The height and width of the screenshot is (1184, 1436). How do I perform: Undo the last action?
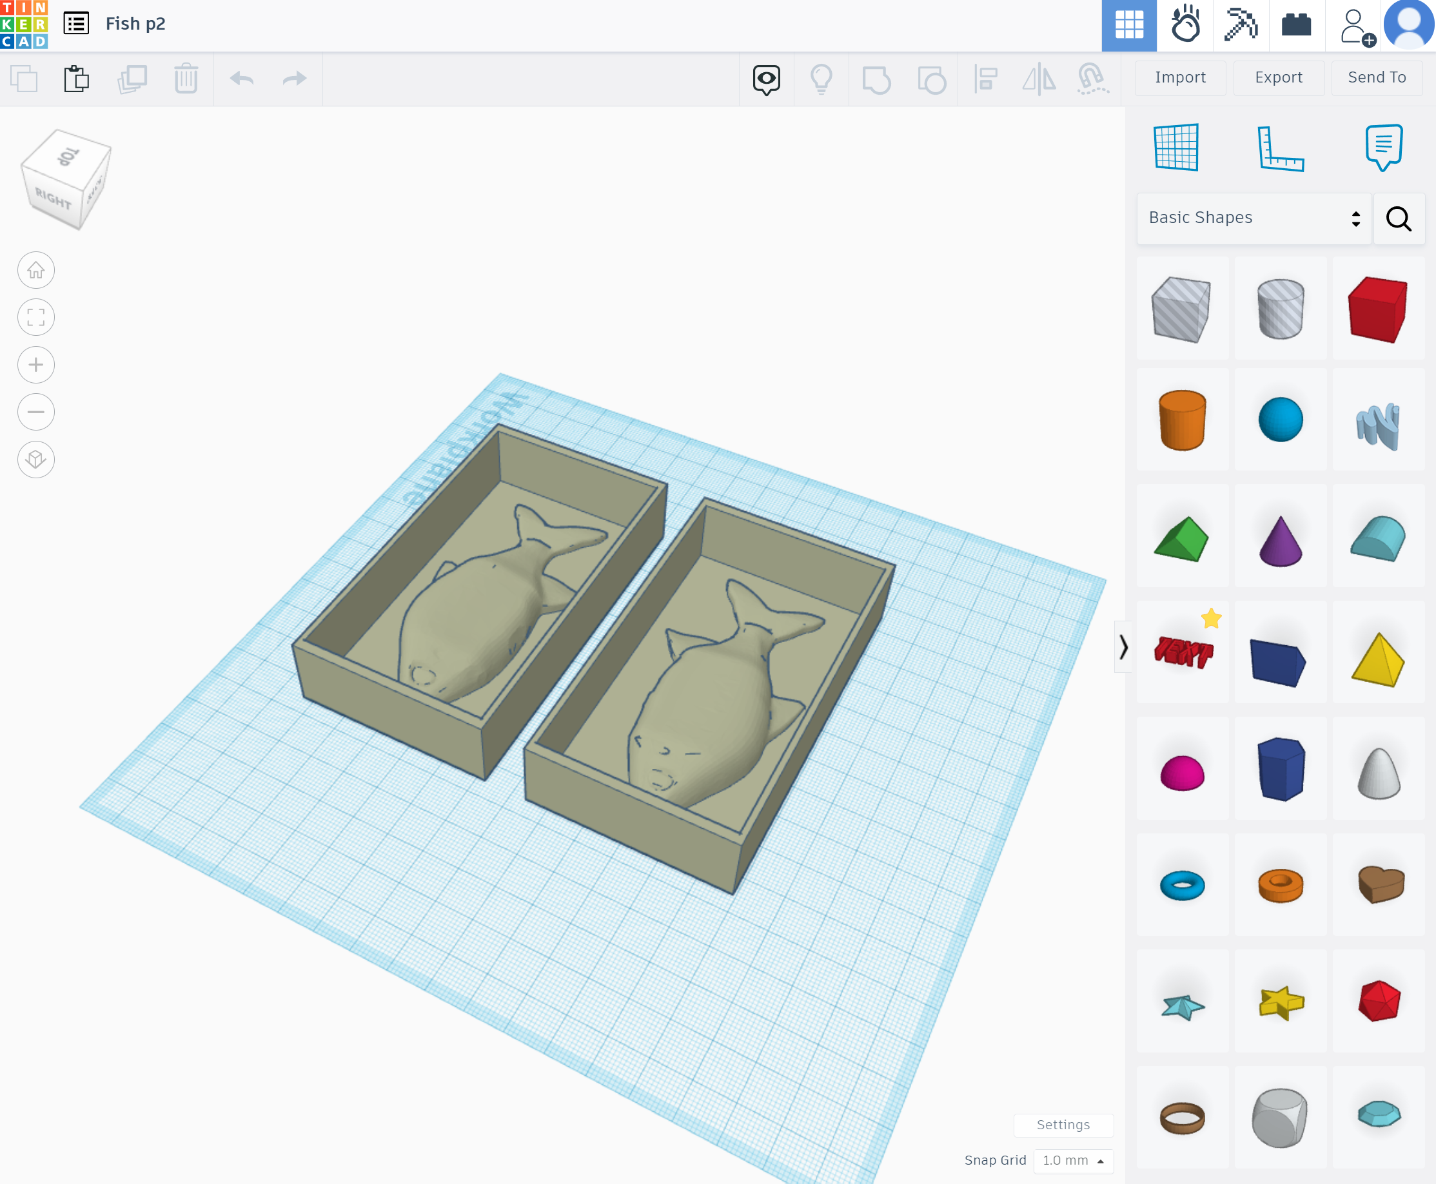click(x=242, y=79)
